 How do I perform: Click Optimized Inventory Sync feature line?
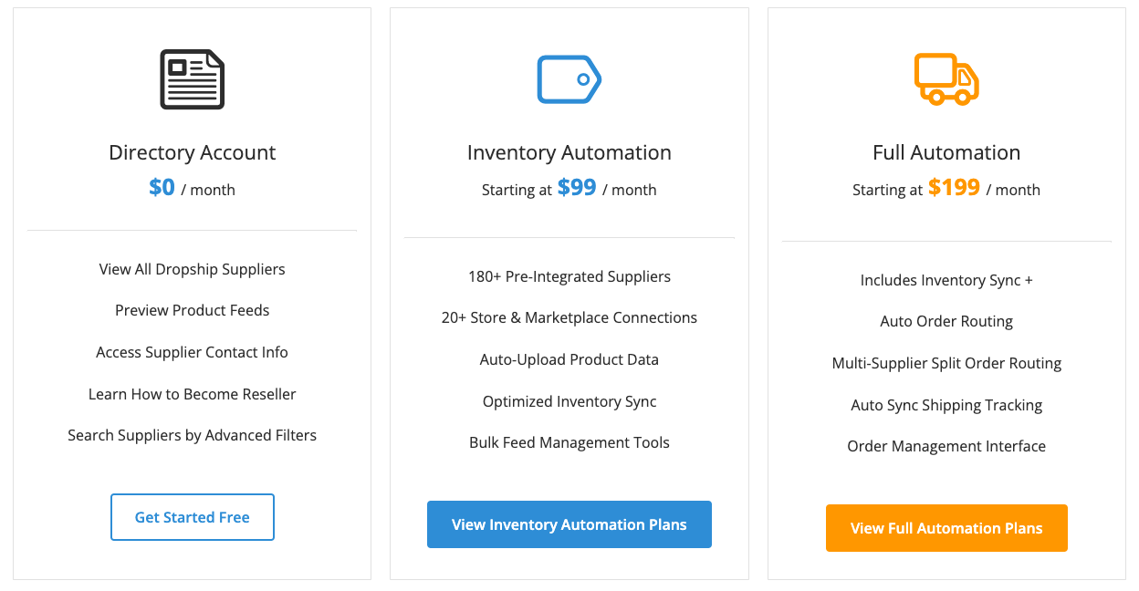pos(569,401)
